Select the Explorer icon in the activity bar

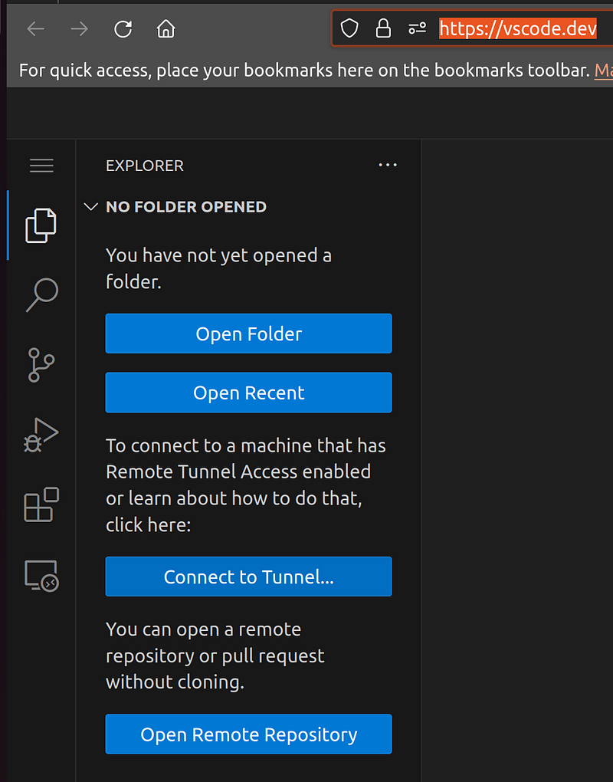click(x=41, y=225)
